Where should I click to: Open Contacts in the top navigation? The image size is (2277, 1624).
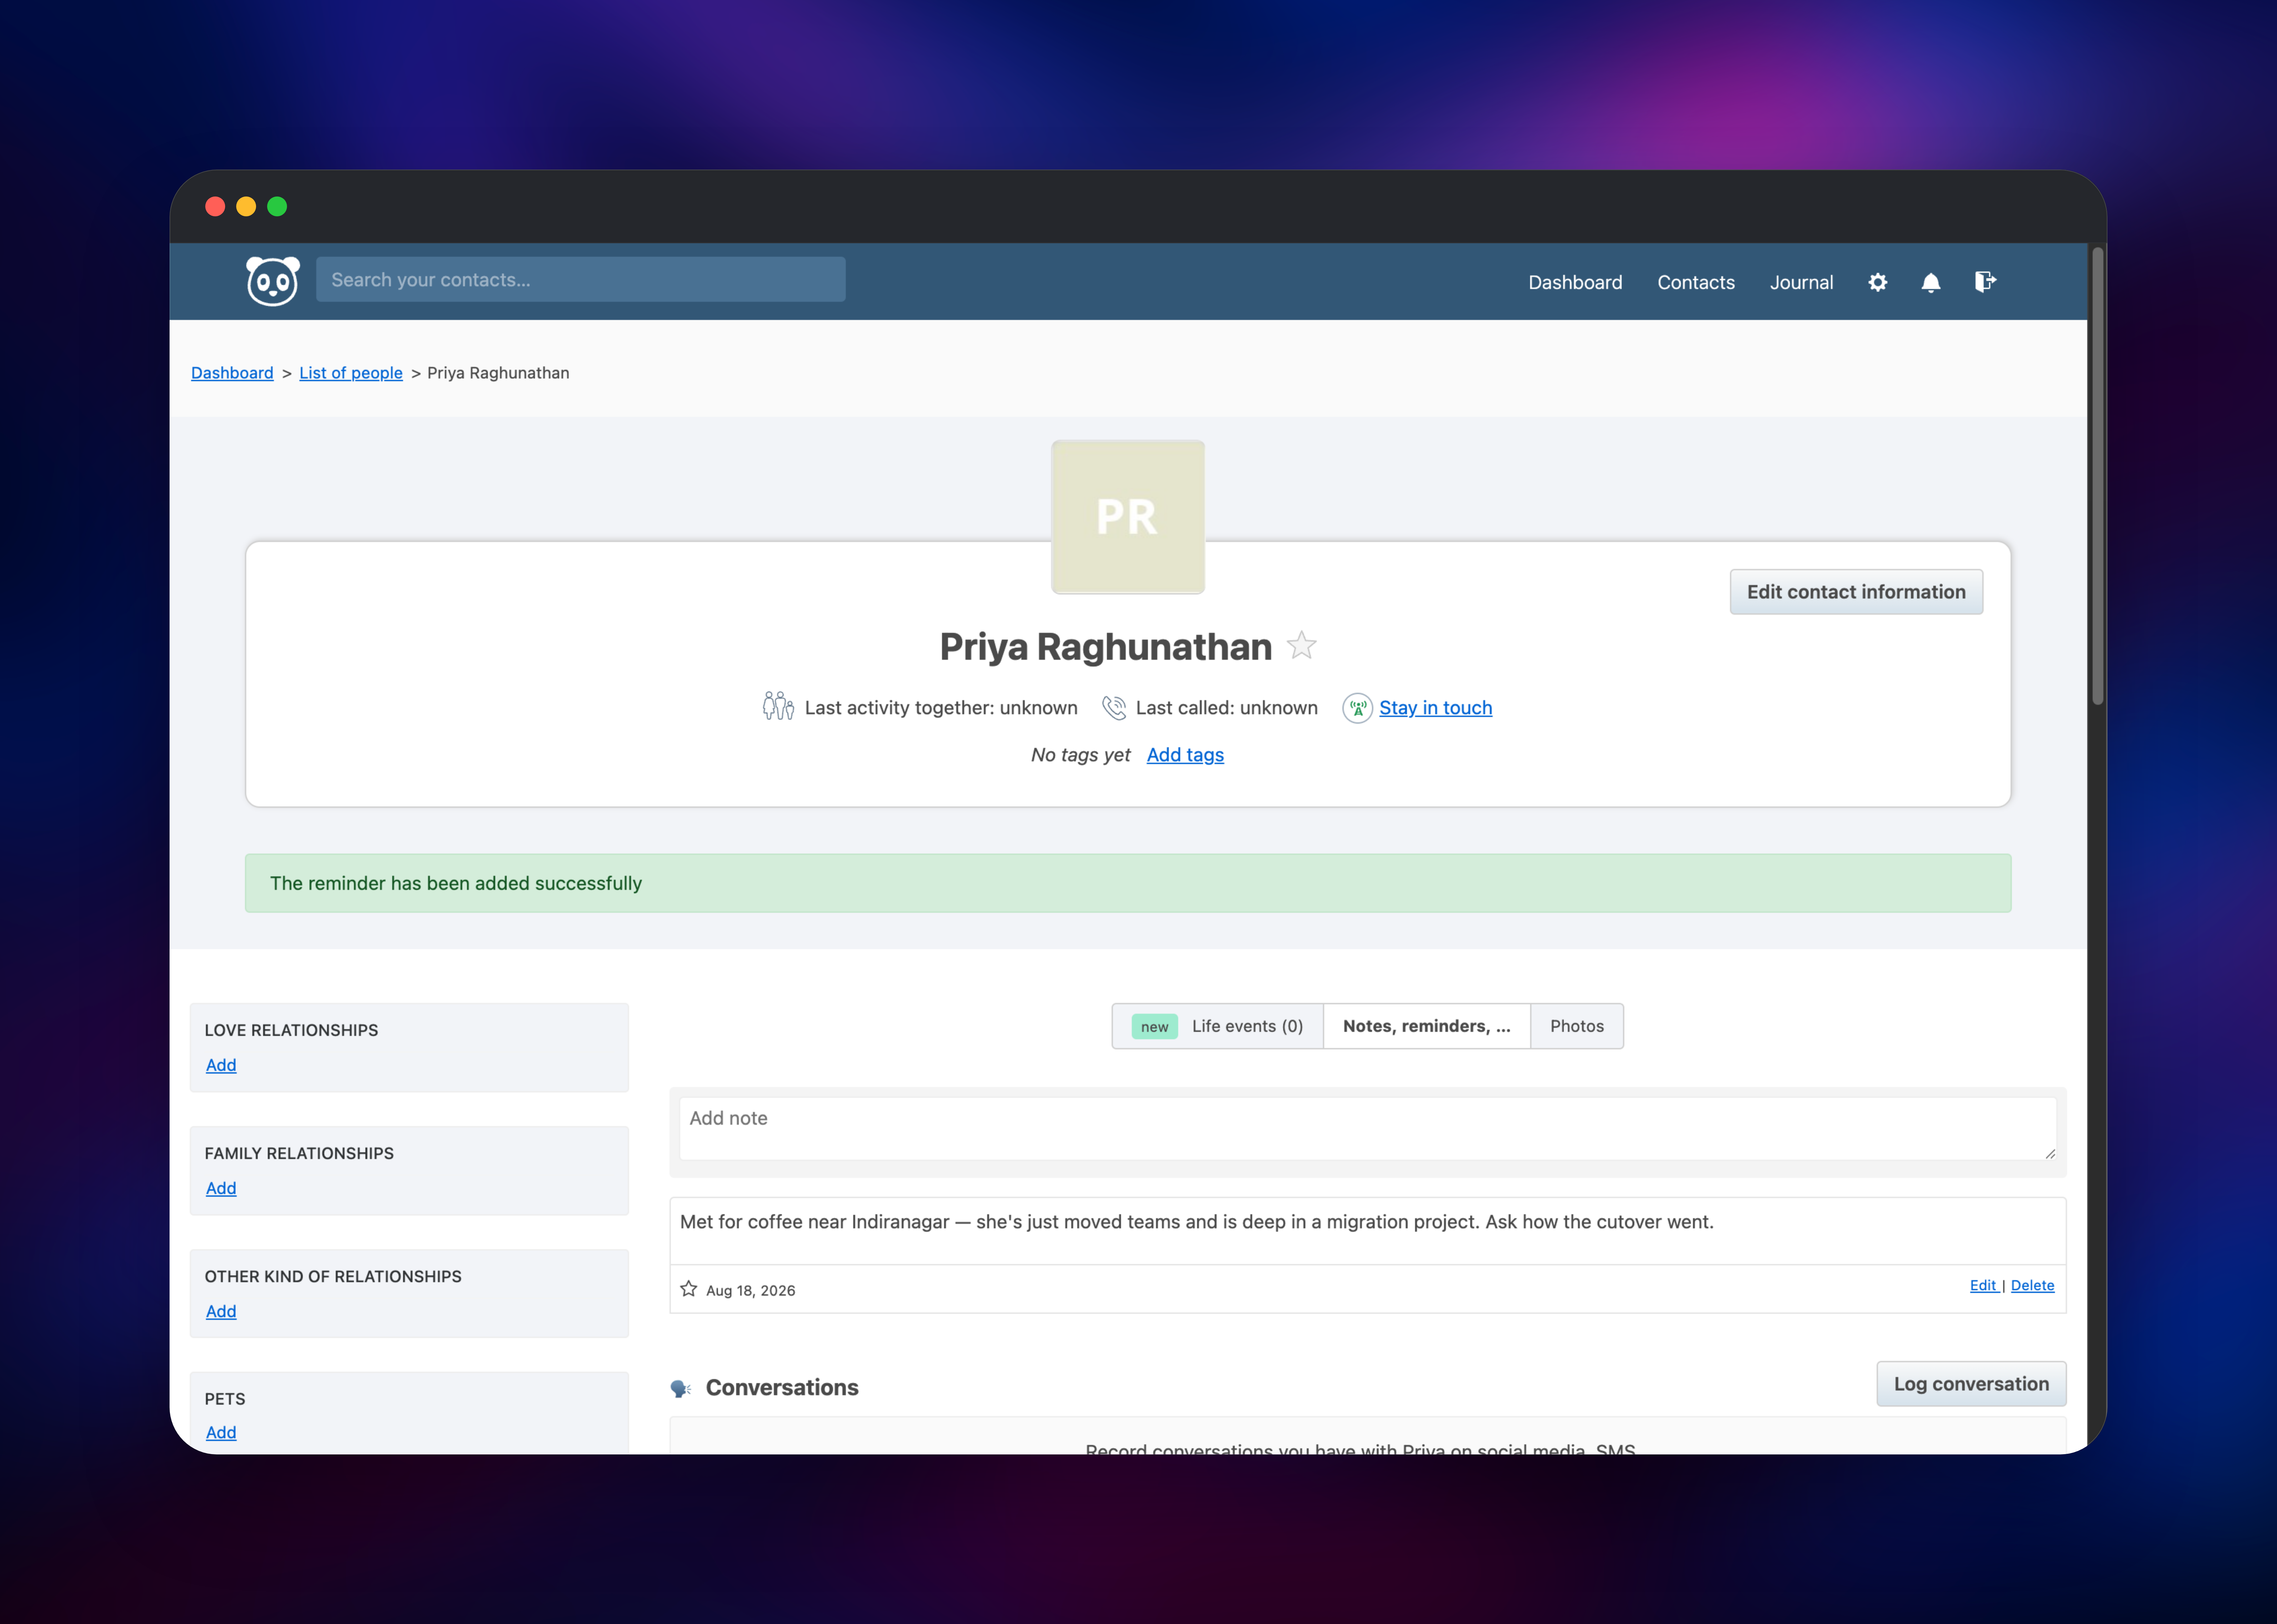(1696, 283)
